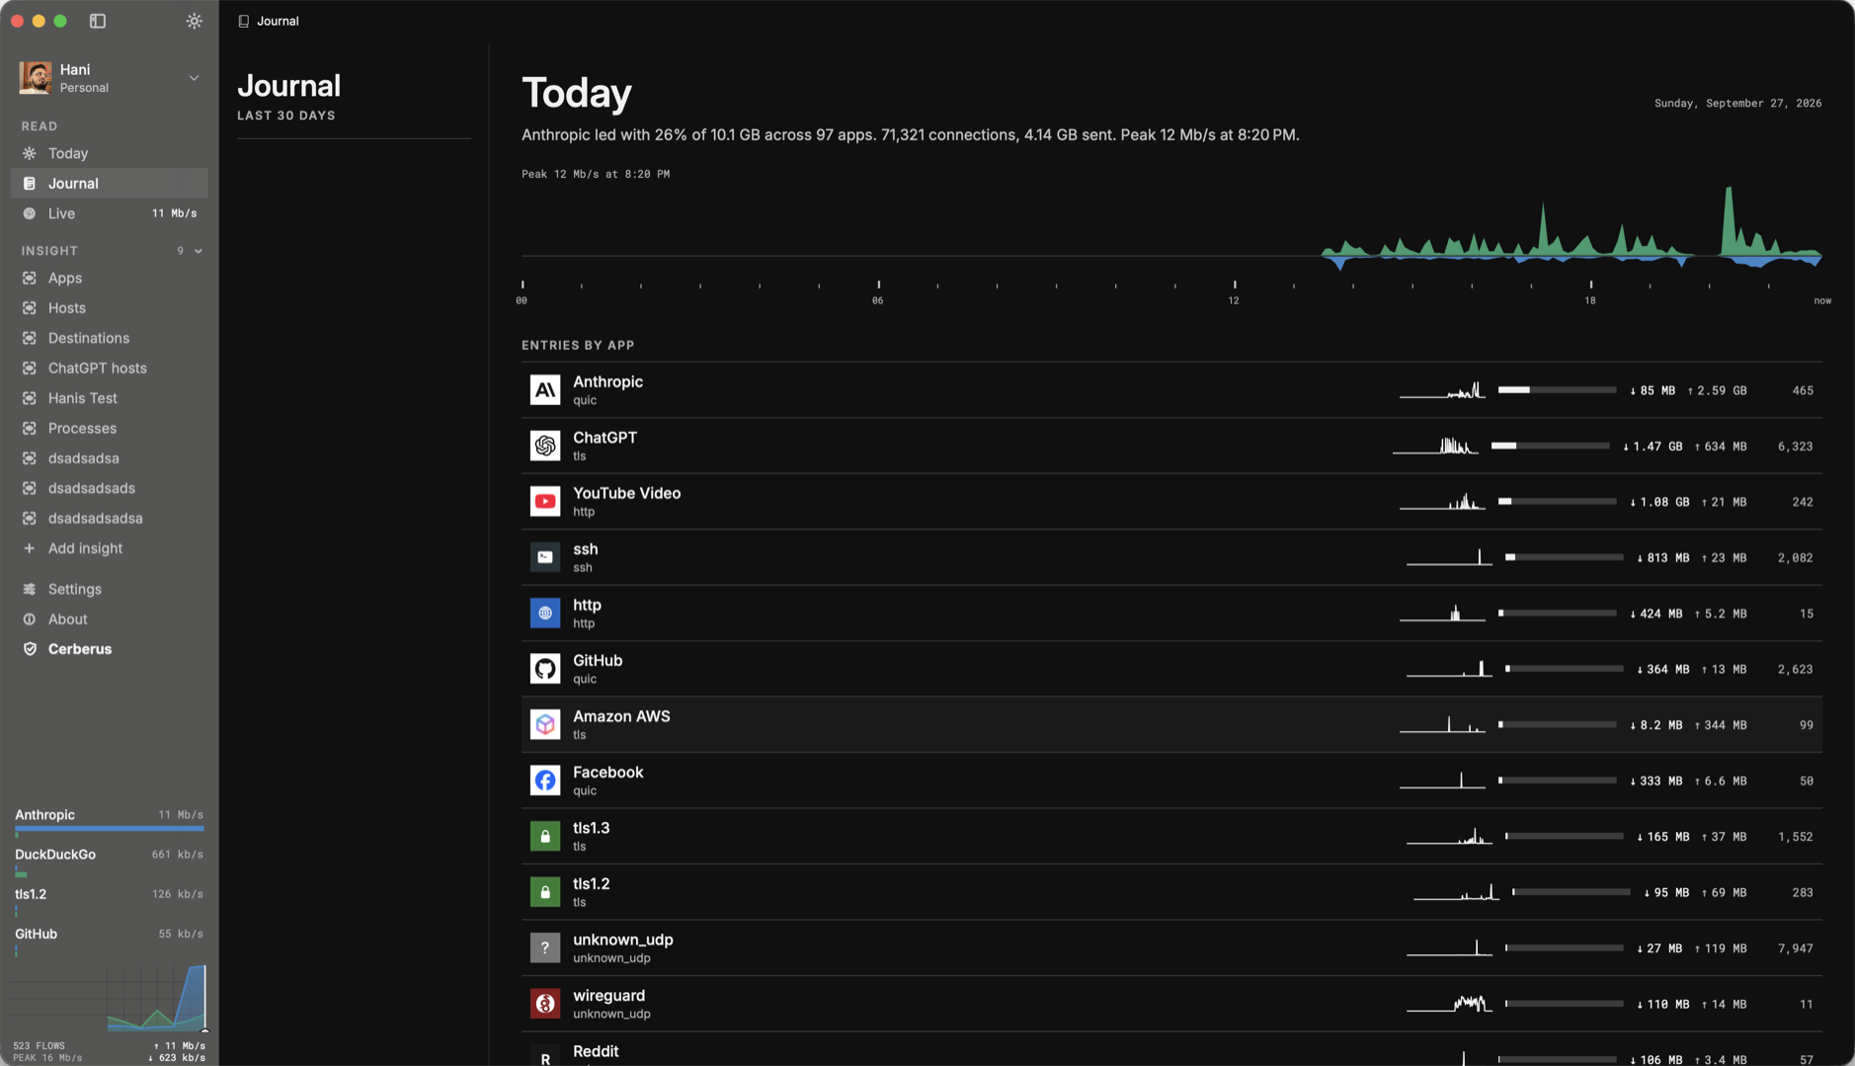Click the sidebar live traffic mini graph
The image size is (1855, 1066).
[109, 998]
